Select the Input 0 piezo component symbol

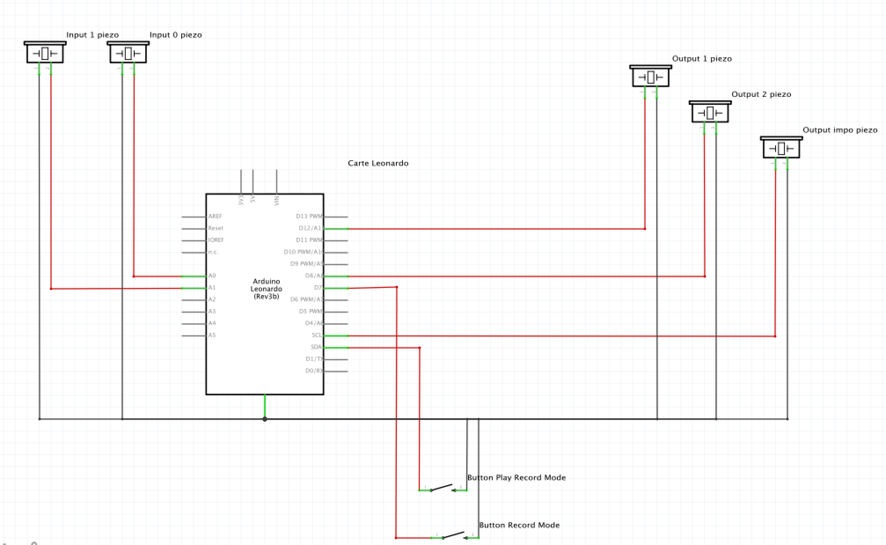coord(128,53)
